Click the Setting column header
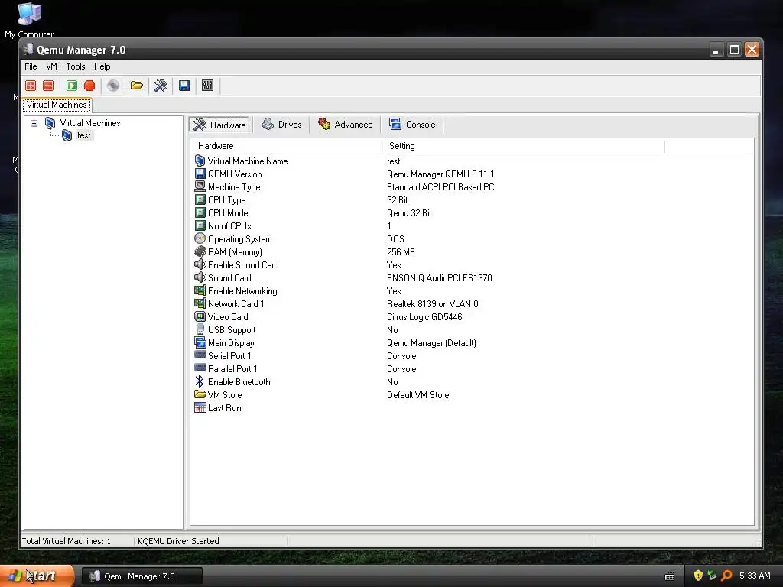783x587 pixels. click(x=523, y=146)
